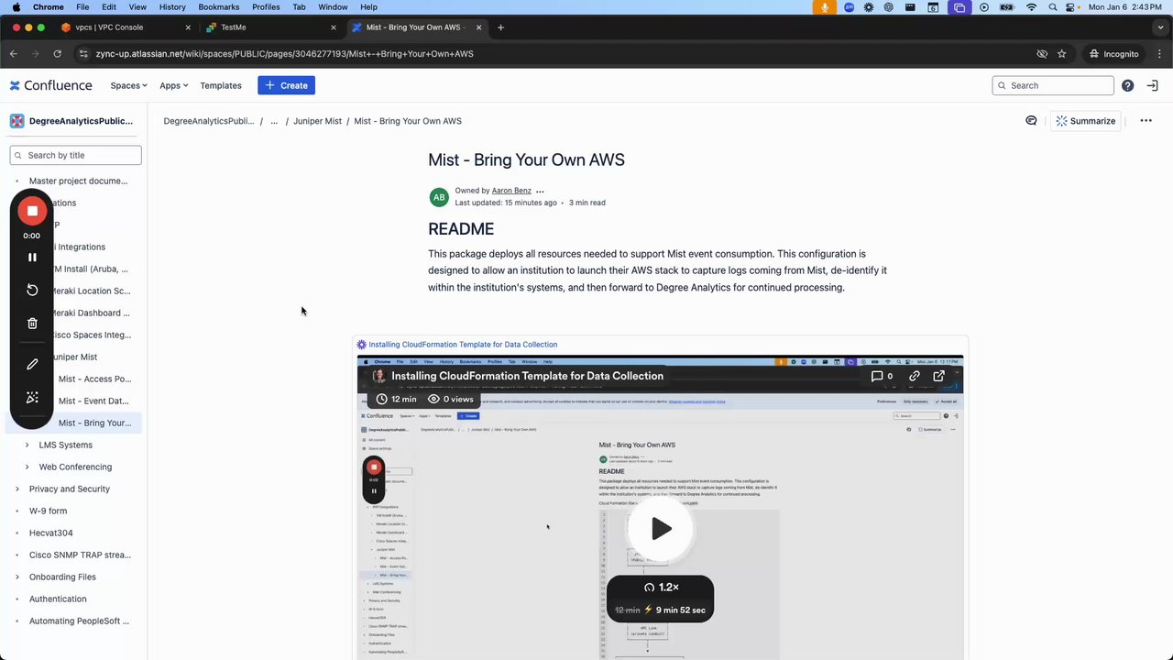Pause the screen recording
1173x660 pixels.
[x=32, y=258]
